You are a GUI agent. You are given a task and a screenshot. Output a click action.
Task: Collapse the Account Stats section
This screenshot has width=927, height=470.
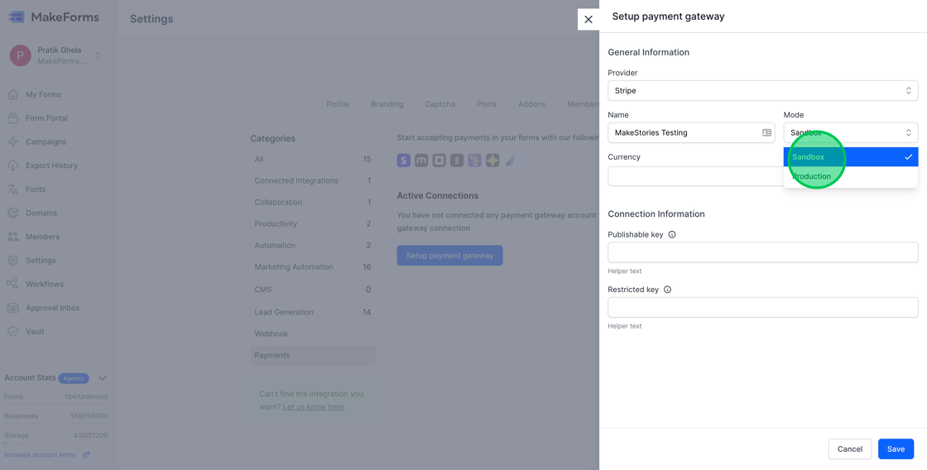pyautogui.click(x=103, y=378)
